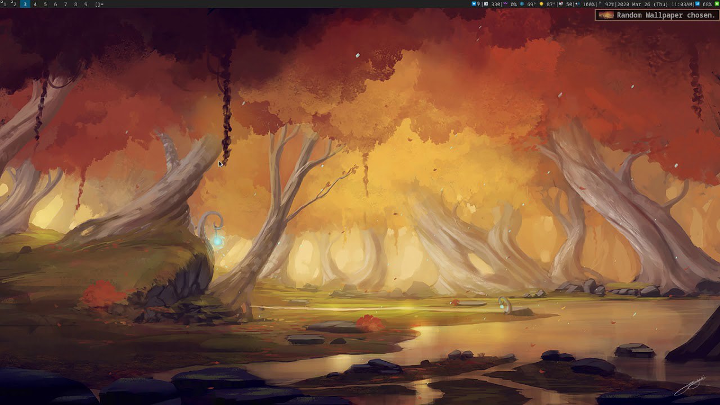Switch to workspace tag 7

pos(65,4)
